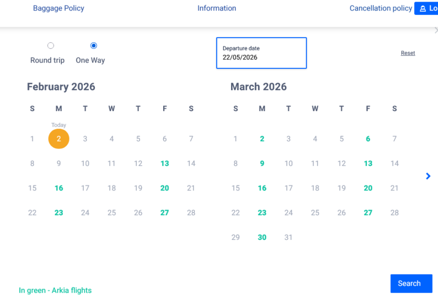Select the Round trip radio button
438x298 pixels.
50,46
